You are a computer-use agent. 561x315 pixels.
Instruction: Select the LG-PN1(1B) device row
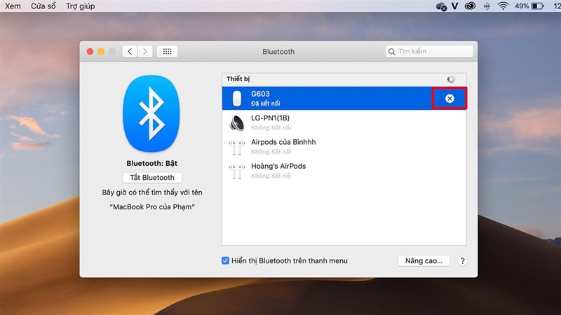[x=344, y=122]
